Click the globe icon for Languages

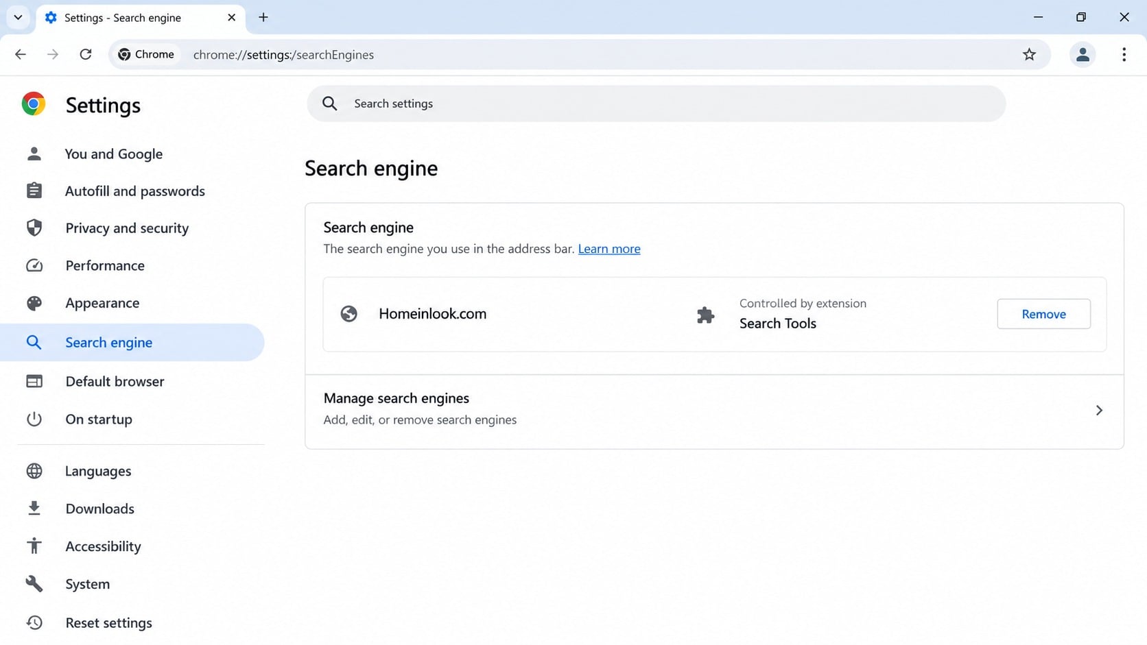click(34, 471)
